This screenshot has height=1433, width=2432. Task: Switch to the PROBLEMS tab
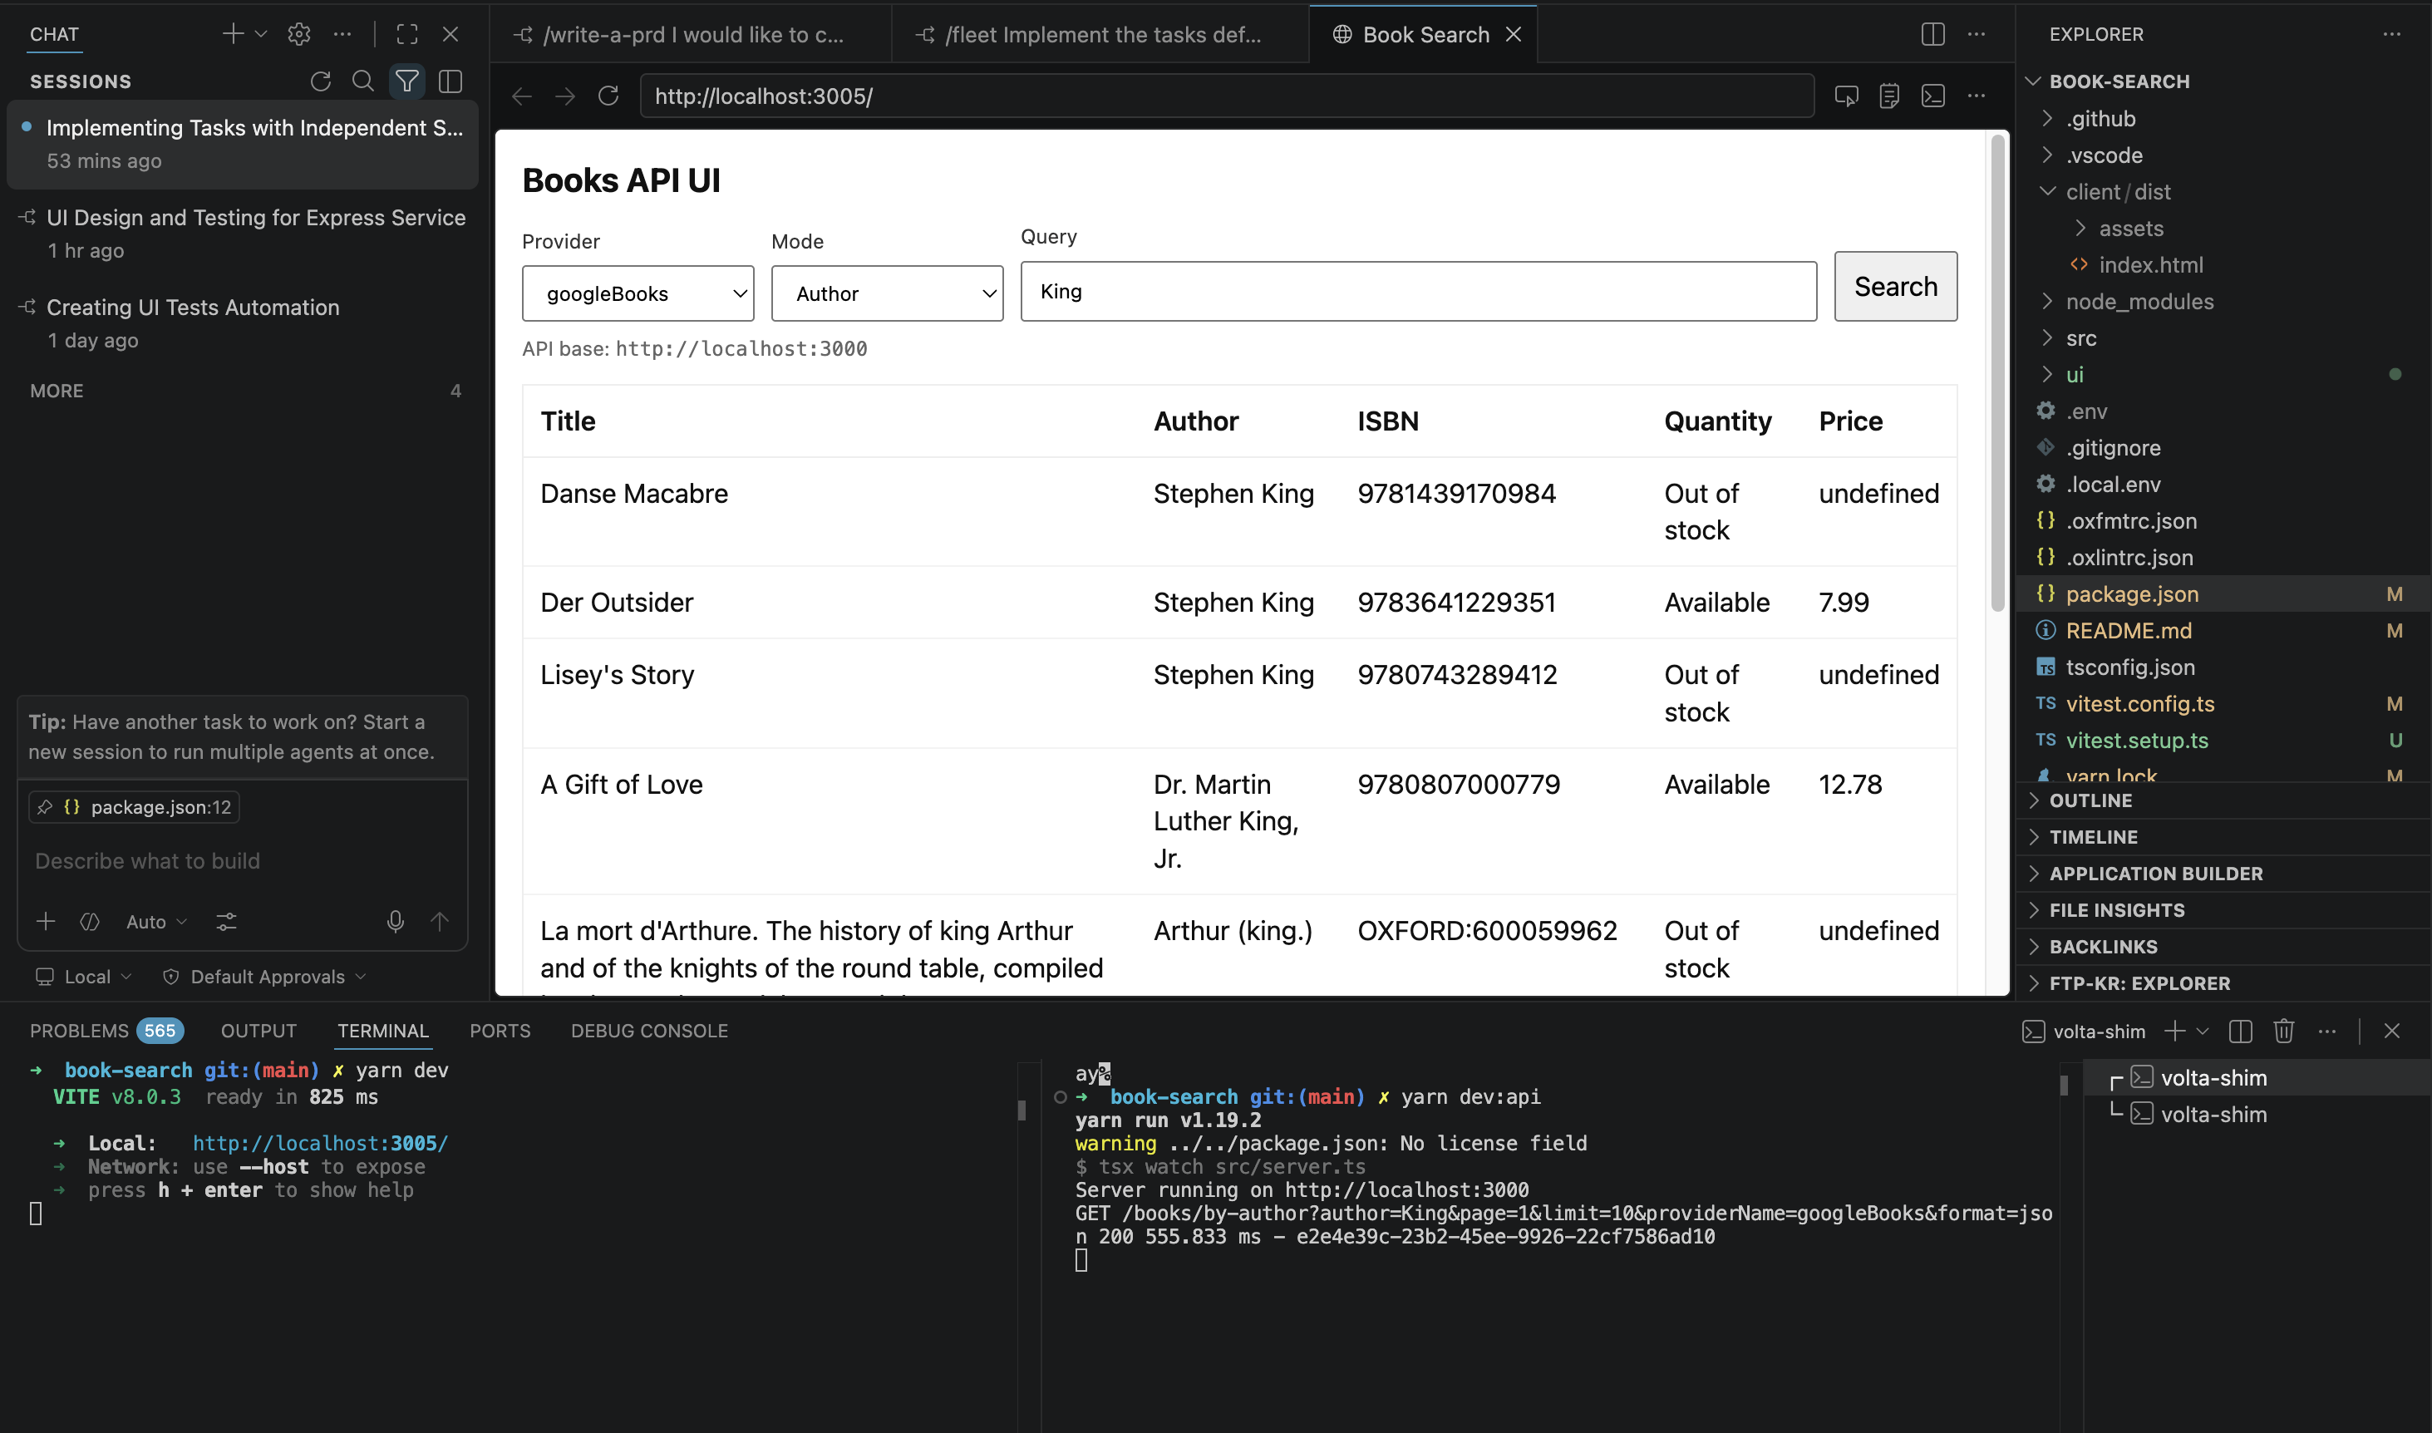(x=106, y=1031)
